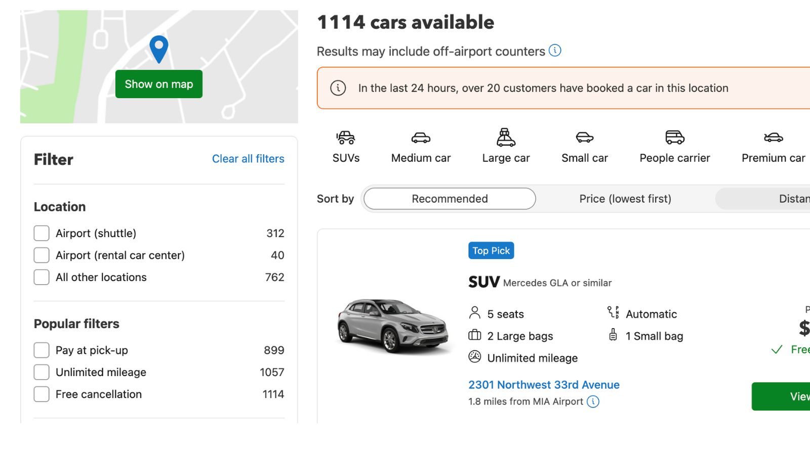Open the 2301 Northwest 33rd Avenue location link
The height and width of the screenshot is (455, 810).
544,385
